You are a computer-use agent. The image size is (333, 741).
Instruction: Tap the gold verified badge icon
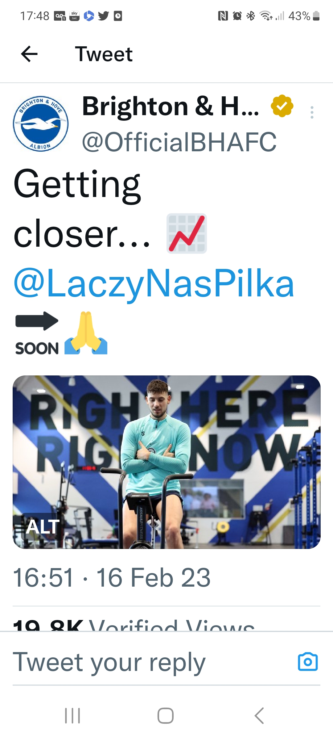point(282,106)
